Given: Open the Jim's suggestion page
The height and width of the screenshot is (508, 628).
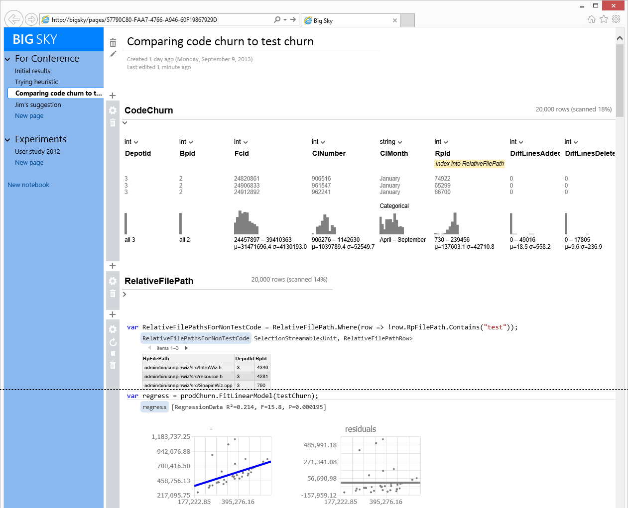Looking at the screenshot, I should [38, 105].
